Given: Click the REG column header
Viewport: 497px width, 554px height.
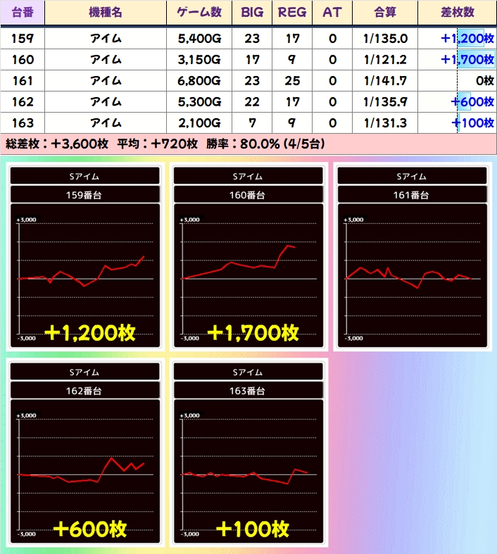Looking at the screenshot, I should 292,12.
